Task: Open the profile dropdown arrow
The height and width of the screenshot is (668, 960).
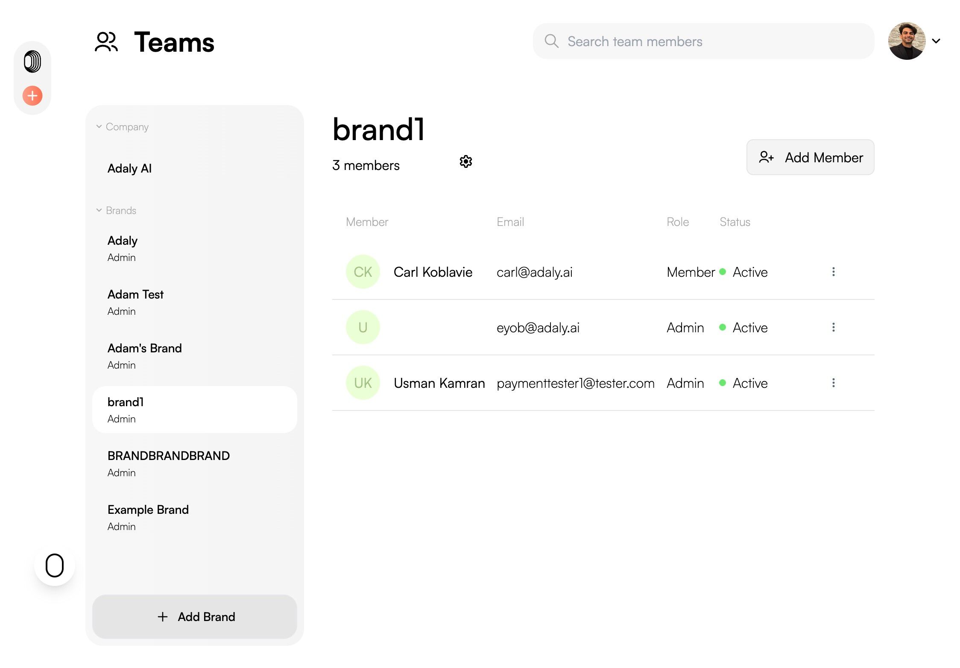Action: coord(936,41)
